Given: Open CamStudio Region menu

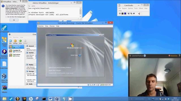Looking at the screenshot, I should (x=124, y=8).
